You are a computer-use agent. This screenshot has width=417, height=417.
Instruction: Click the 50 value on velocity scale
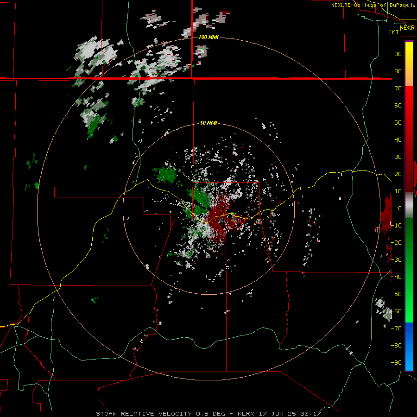pyautogui.click(x=398, y=123)
